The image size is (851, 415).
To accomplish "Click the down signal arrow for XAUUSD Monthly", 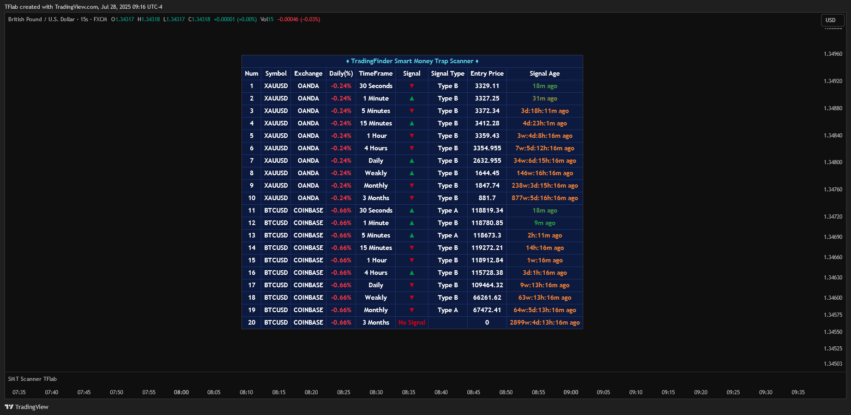I will click(x=412, y=185).
